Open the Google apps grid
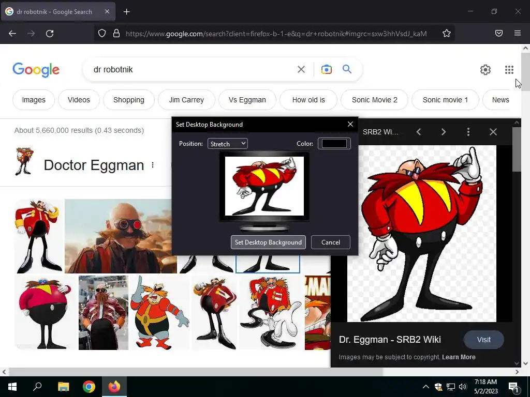This screenshot has height=397, width=530. click(509, 70)
